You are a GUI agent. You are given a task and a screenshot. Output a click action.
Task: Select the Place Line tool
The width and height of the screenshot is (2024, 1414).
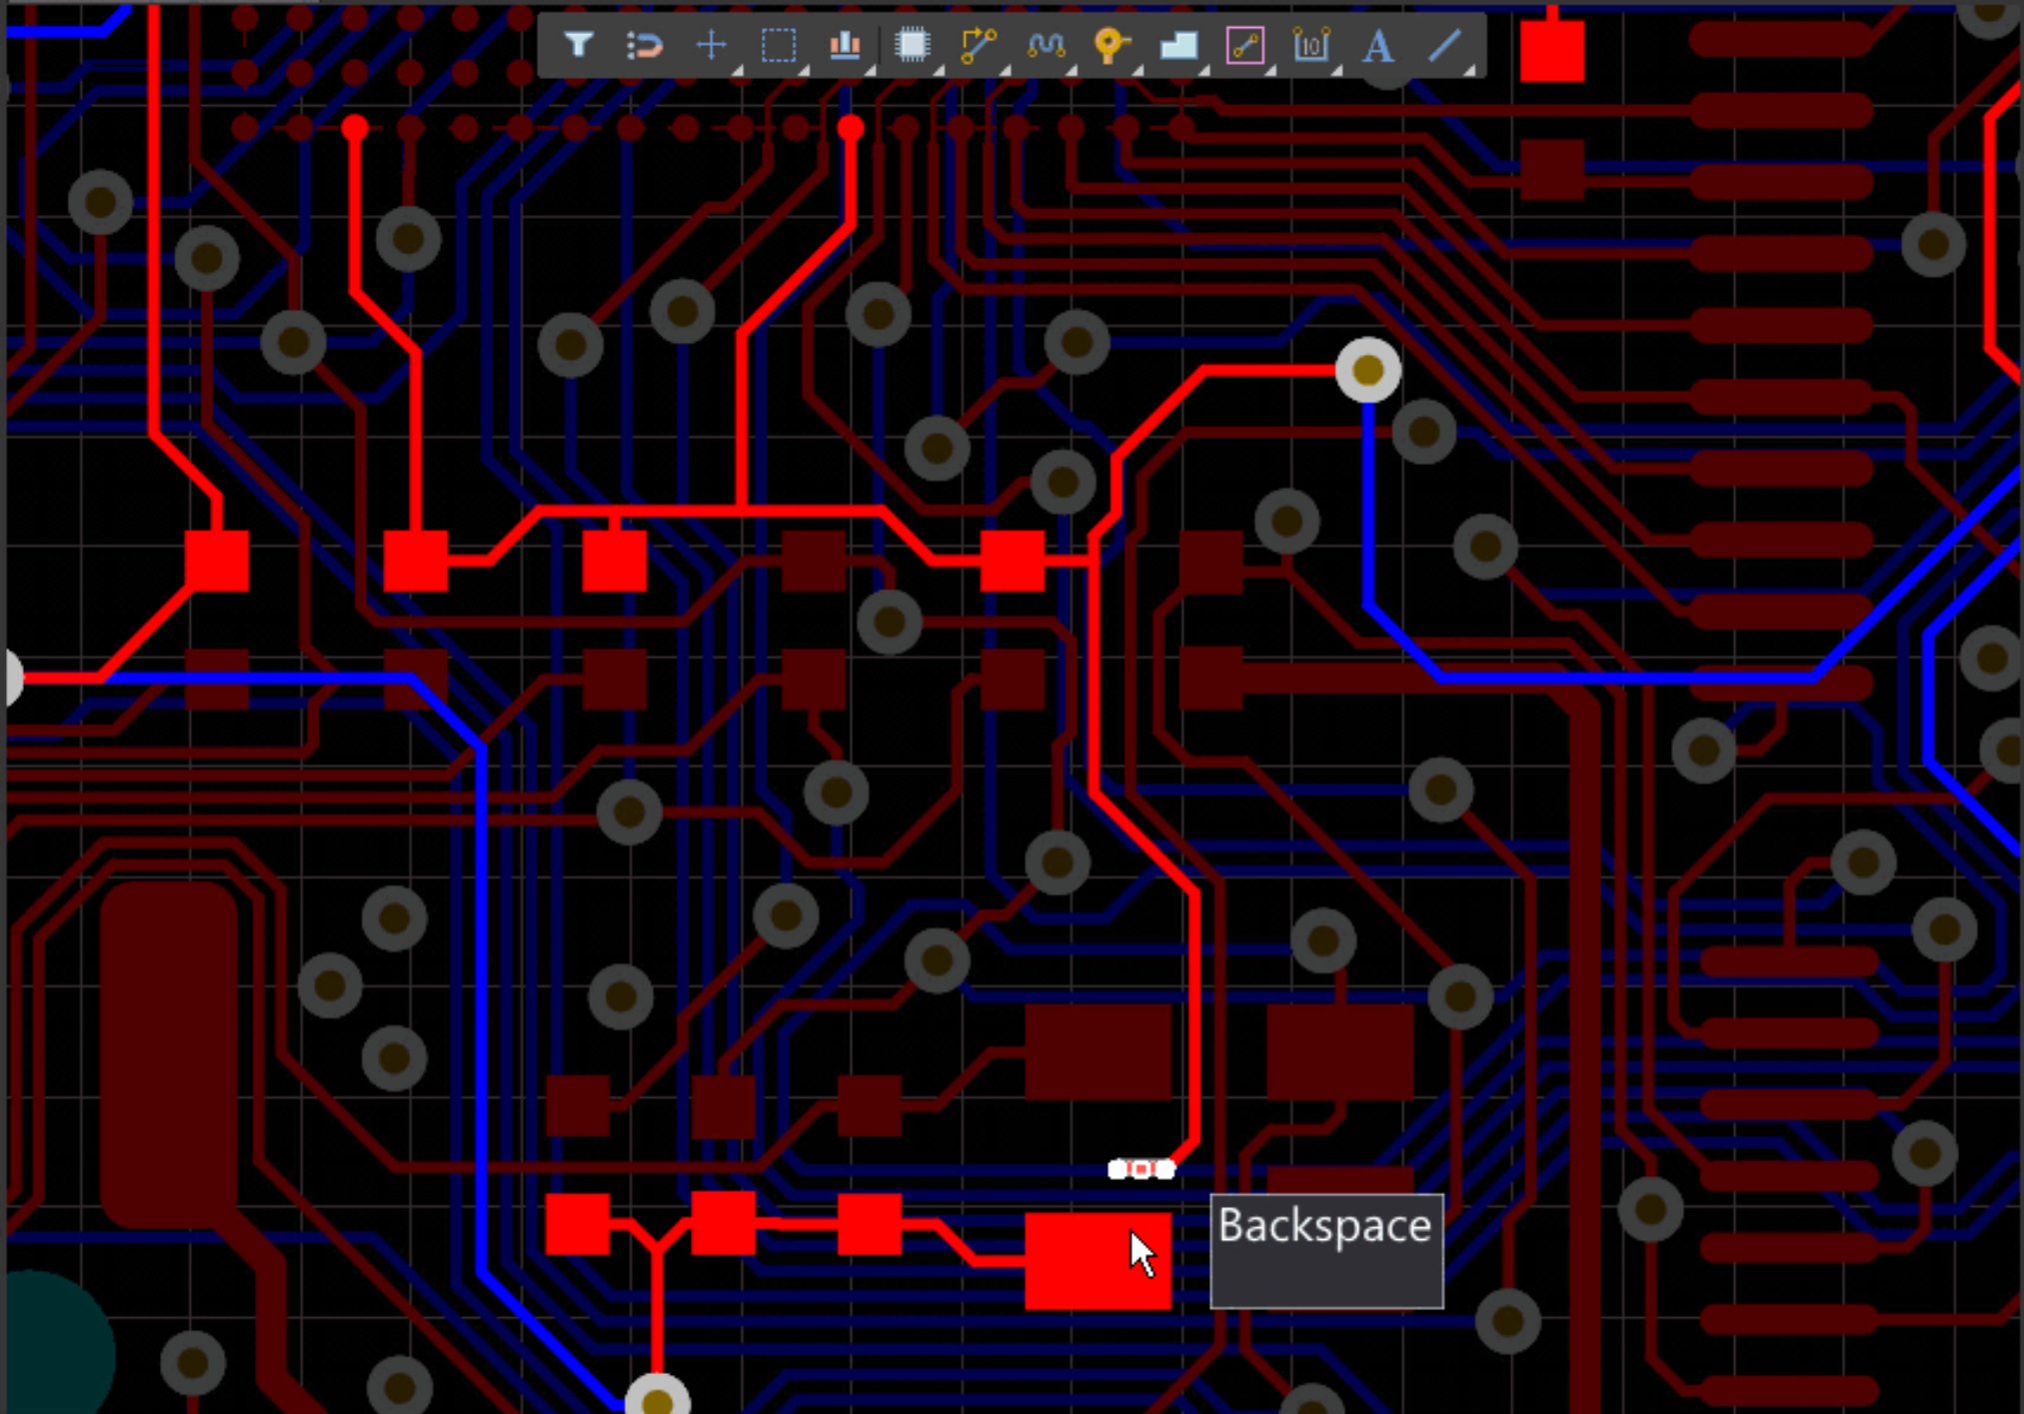[1445, 45]
